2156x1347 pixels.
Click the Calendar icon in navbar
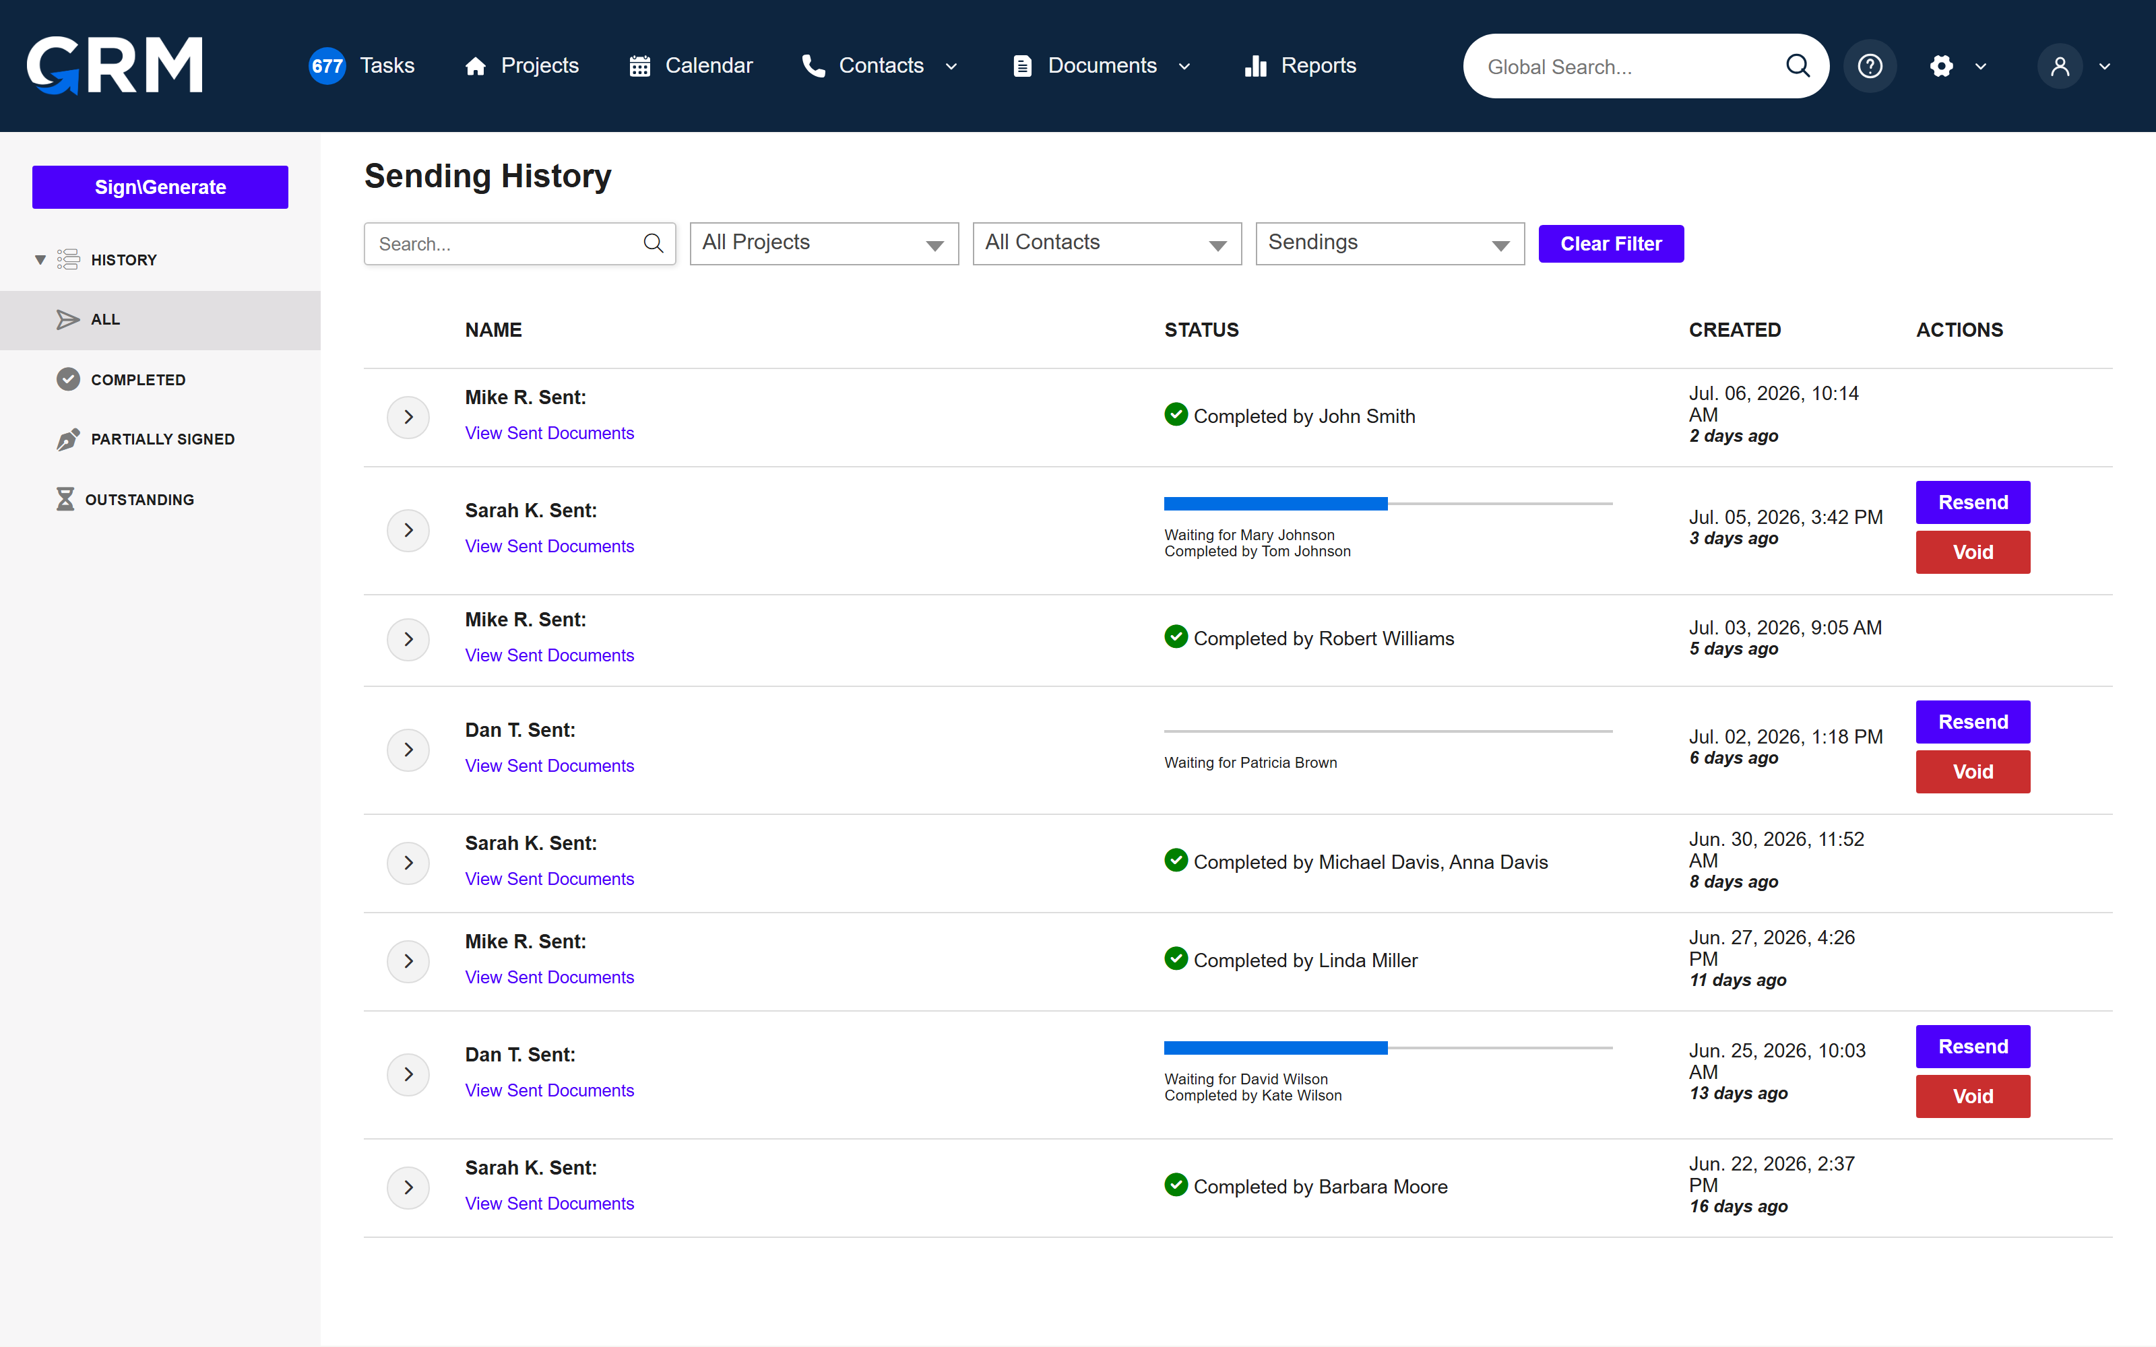[639, 66]
